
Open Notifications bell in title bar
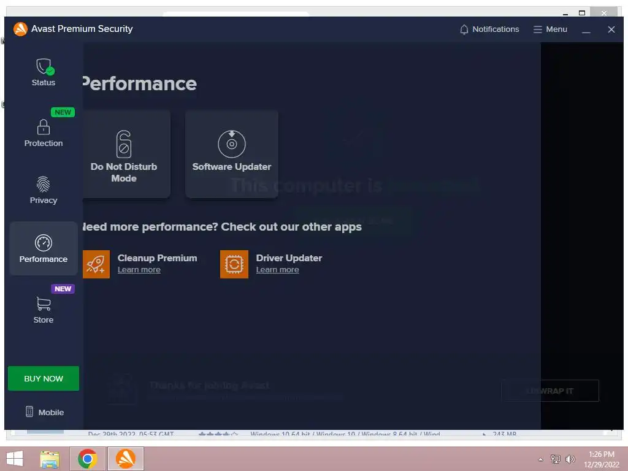point(489,29)
